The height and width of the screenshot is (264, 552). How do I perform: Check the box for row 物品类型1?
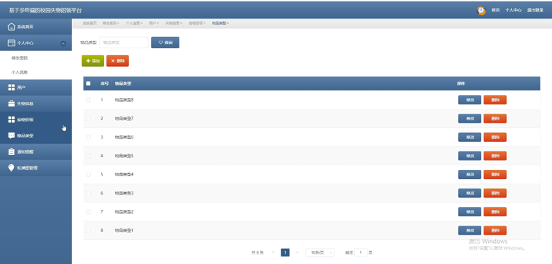pyautogui.click(x=88, y=231)
